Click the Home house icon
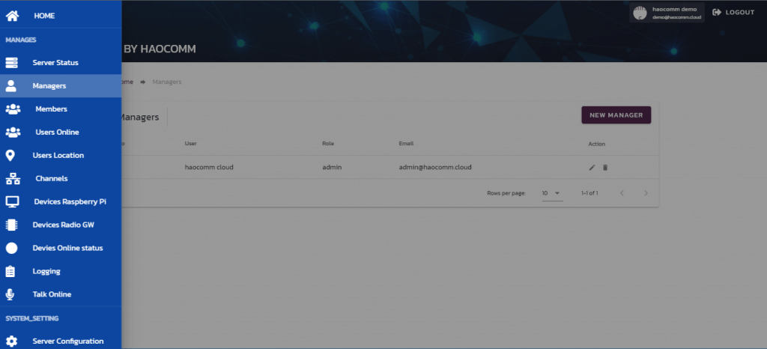The width and height of the screenshot is (767, 349). [x=12, y=16]
